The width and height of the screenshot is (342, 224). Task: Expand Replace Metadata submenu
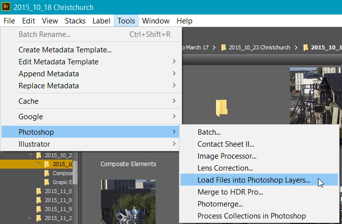pyautogui.click(x=90, y=86)
